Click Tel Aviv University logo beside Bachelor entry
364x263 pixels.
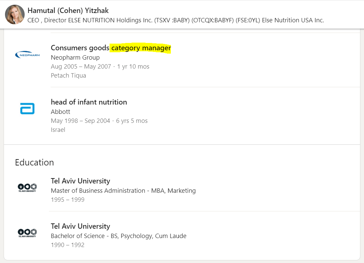(x=27, y=233)
